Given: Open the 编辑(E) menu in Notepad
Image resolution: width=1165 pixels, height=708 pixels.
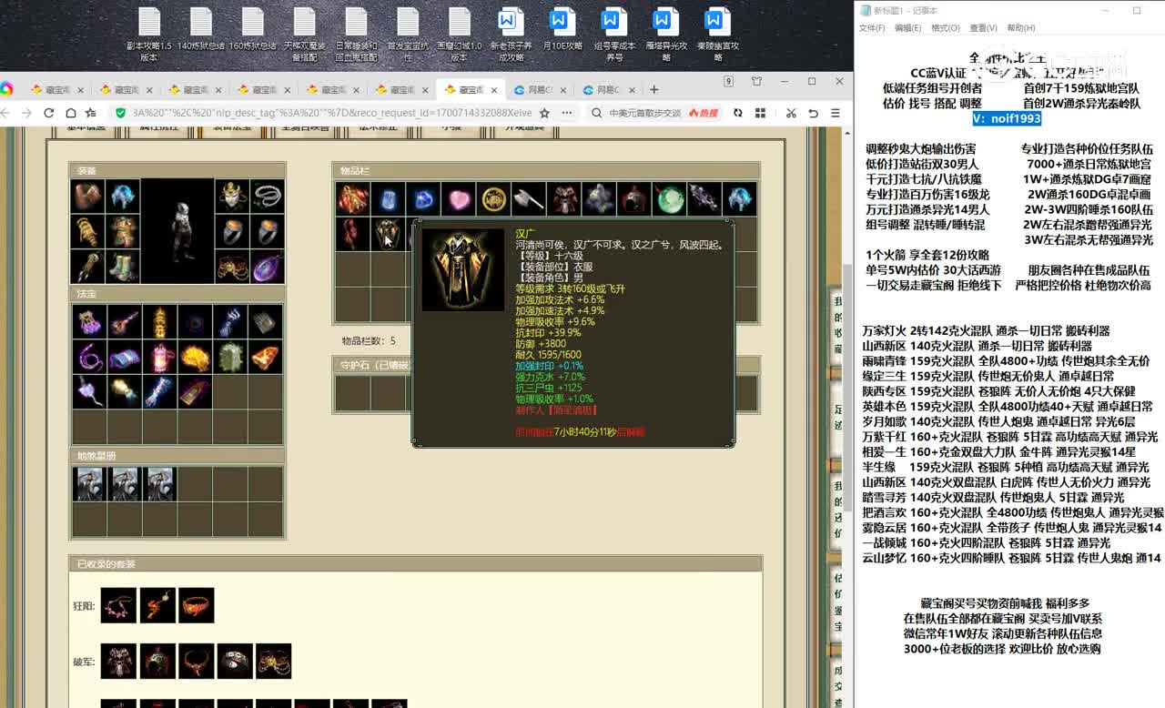Looking at the screenshot, I should point(907,28).
